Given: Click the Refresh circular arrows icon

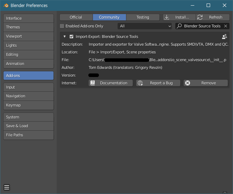Looking at the screenshot, I should (200, 17).
